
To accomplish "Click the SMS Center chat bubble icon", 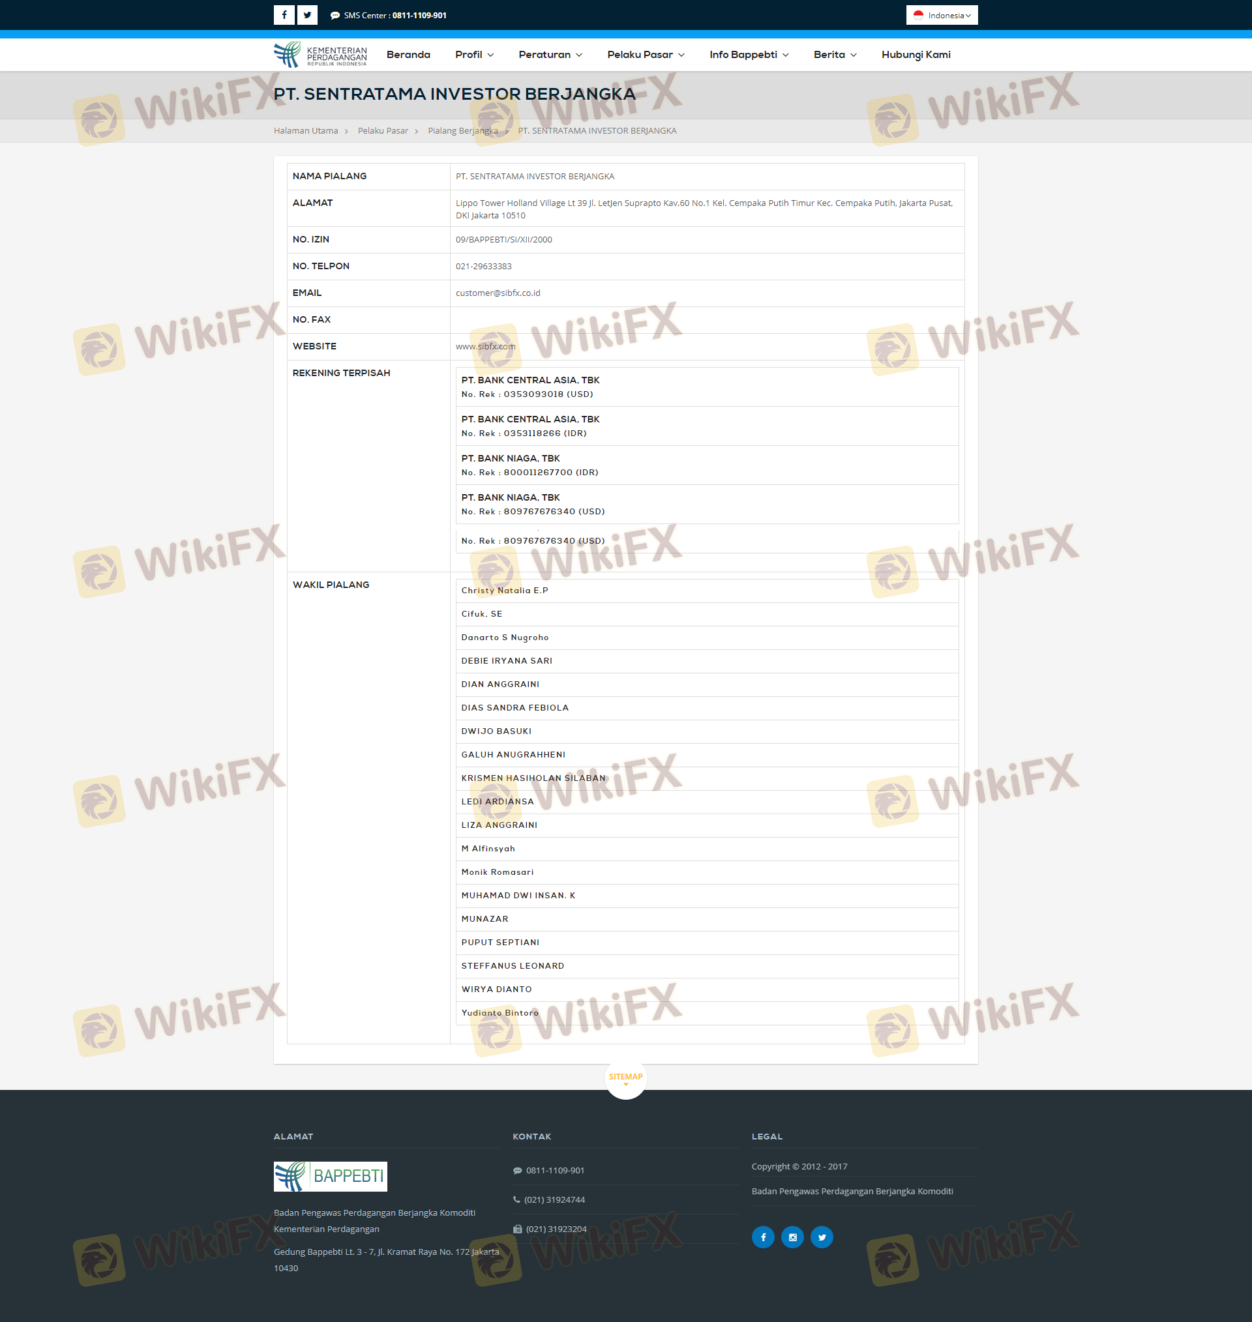I will point(335,16).
